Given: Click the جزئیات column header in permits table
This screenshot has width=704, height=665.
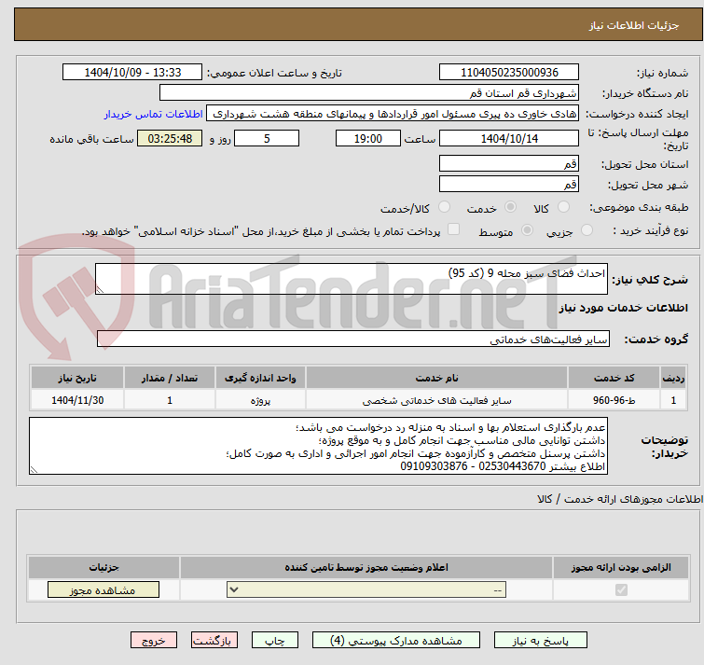Looking at the screenshot, I should pyautogui.click(x=104, y=567).
